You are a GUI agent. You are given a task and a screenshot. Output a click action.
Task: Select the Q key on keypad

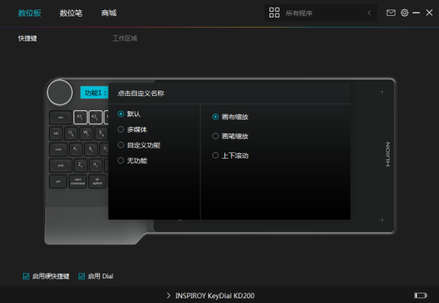[x=71, y=133]
